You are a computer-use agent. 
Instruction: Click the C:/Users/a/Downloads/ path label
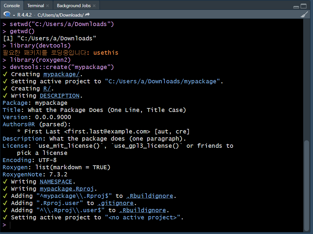[x=60, y=15]
